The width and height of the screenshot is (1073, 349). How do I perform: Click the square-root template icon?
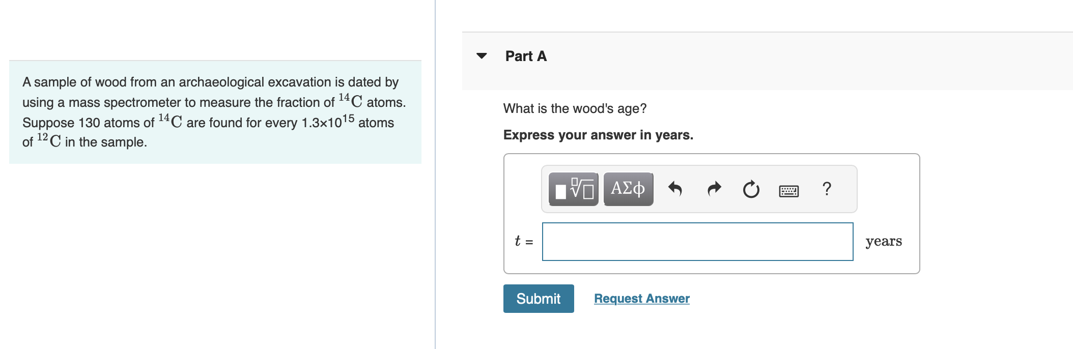(572, 189)
